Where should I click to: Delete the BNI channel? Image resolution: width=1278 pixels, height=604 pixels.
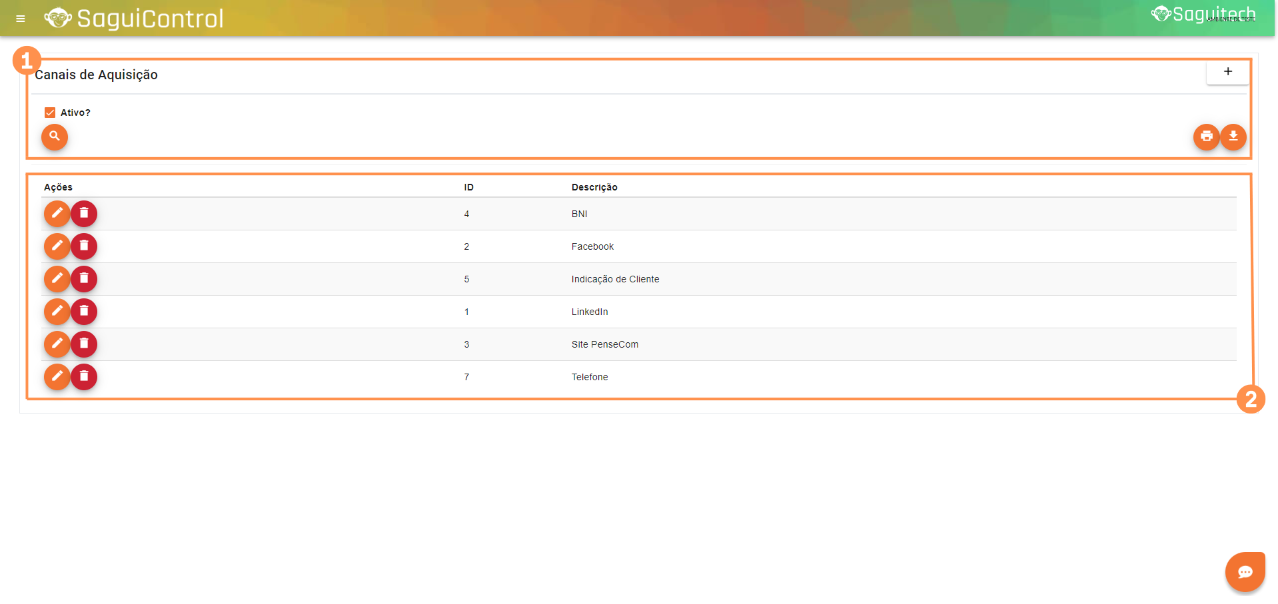tap(84, 214)
